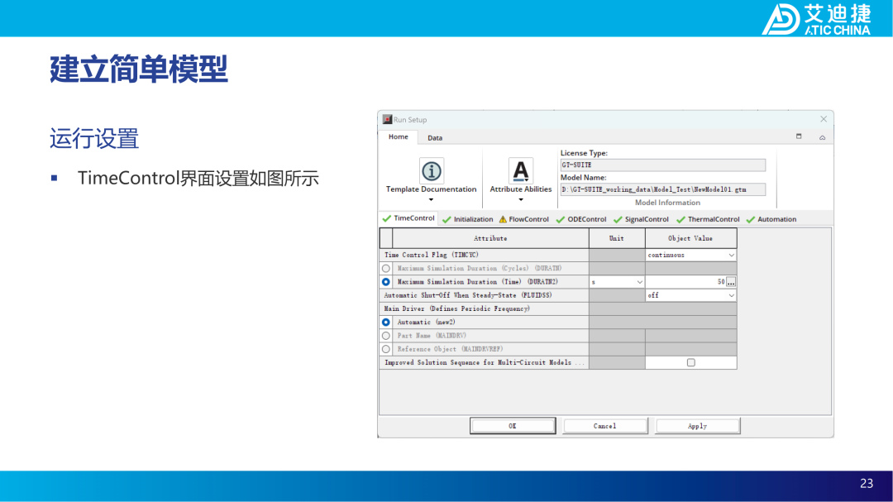Click the ribbon restore icon beside Data tab
This screenshot has width=893, height=502.
click(799, 136)
